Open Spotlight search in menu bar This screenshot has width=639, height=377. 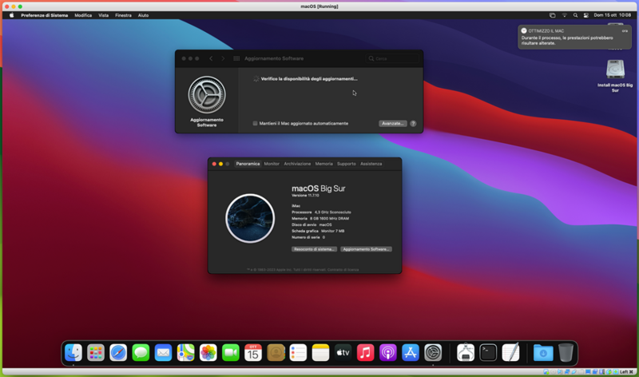(574, 15)
